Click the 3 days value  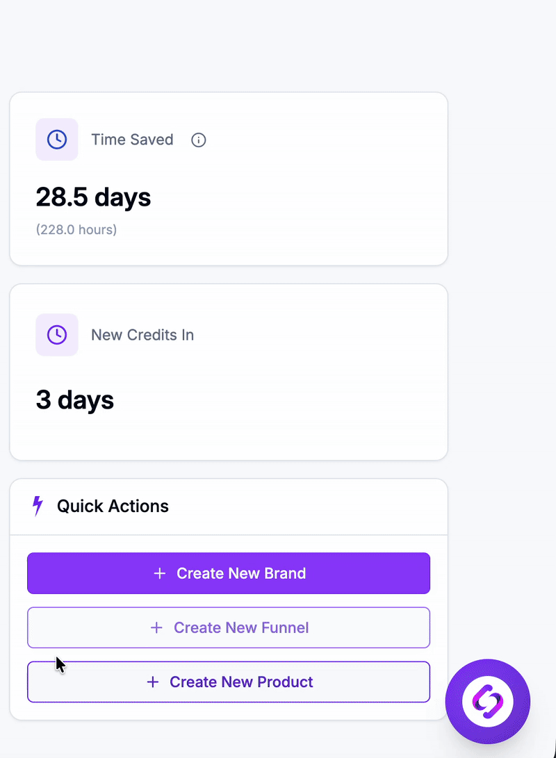coord(75,400)
